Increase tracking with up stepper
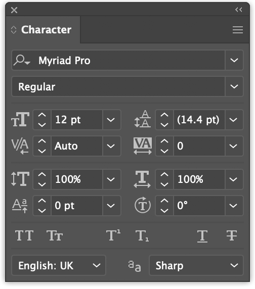 pyautogui.click(x=164, y=141)
